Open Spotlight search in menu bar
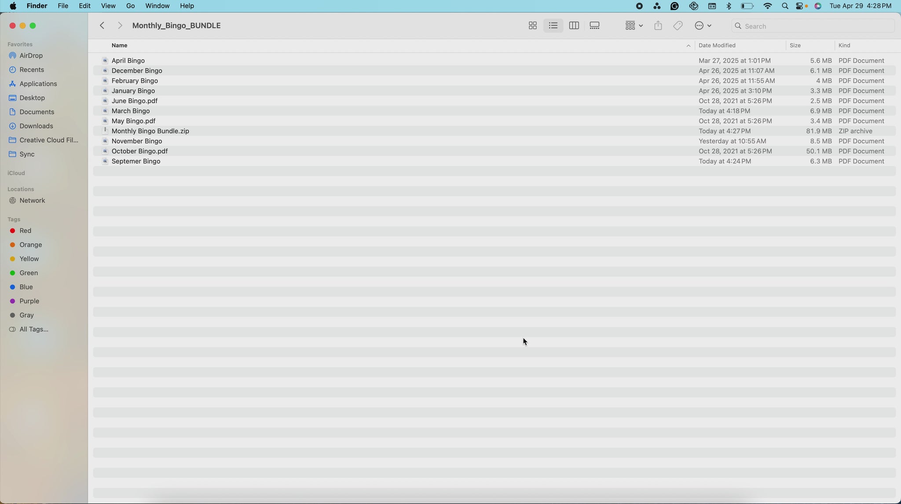The image size is (901, 504). pyautogui.click(x=785, y=6)
